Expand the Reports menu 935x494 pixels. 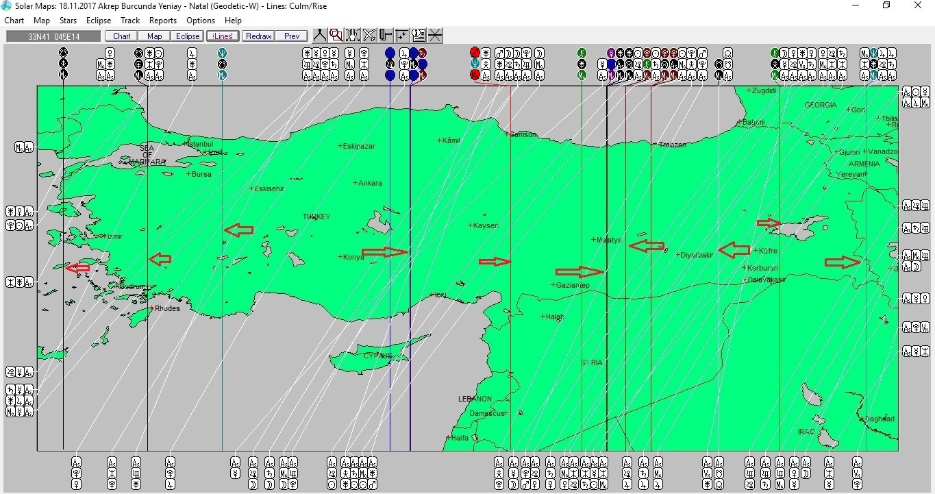pos(163,21)
